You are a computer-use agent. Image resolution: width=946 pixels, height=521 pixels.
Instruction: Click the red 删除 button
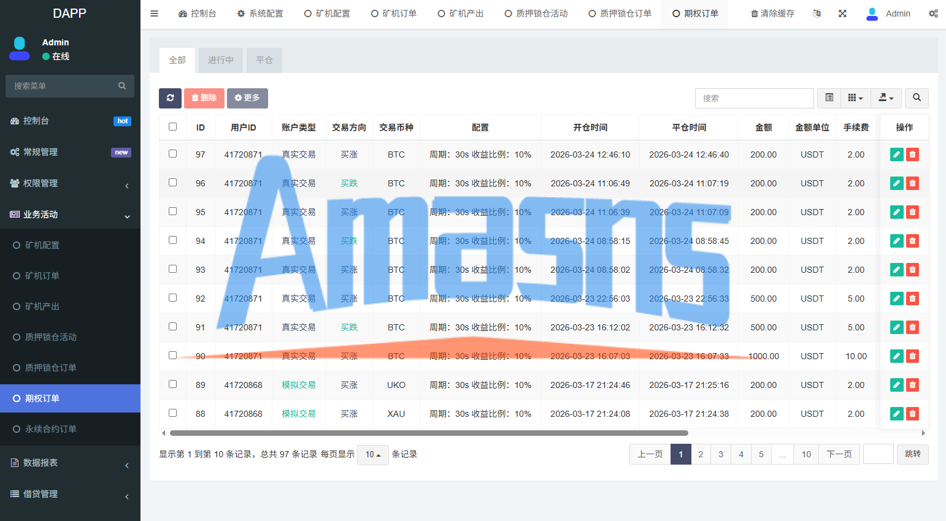pyautogui.click(x=204, y=98)
